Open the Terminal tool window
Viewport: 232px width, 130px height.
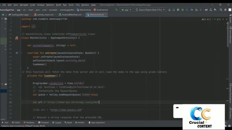[43, 122]
